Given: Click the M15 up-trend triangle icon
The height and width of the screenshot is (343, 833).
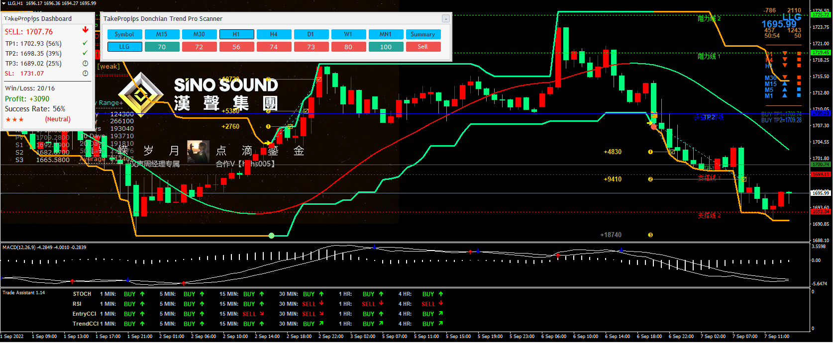Looking at the screenshot, I should (785, 84).
